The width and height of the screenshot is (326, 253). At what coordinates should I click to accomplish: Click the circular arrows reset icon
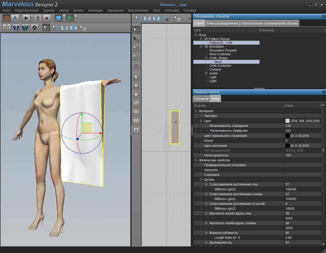click(x=34, y=28)
